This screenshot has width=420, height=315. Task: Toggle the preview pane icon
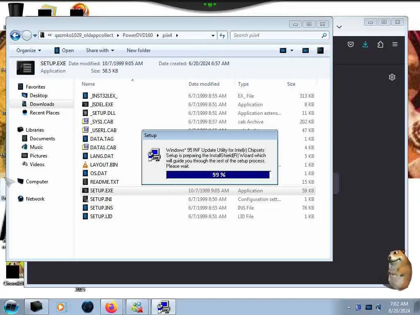click(305, 50)
